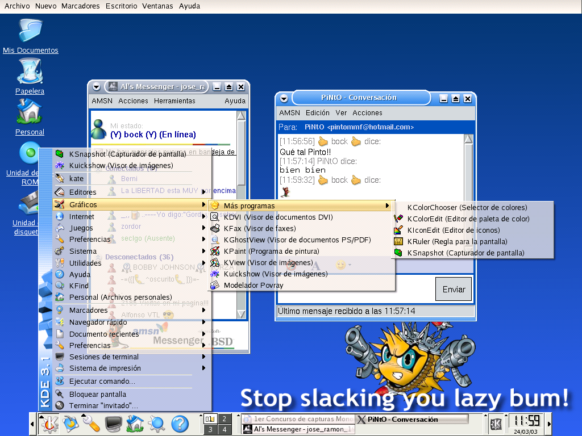Image resolution: width=582 pixels, height=436 pixels.
Task: Expand Sistema de impresión submenu
Action: [x=132, y=368]
